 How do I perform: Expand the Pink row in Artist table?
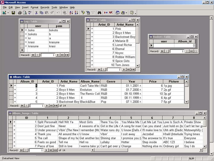point(92,29)
